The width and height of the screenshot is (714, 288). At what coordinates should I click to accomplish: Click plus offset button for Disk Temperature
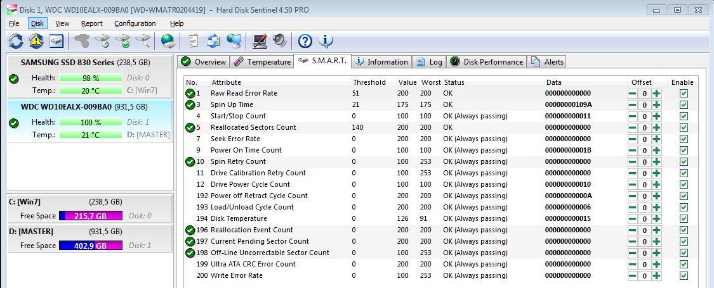(x=656, y=218)
